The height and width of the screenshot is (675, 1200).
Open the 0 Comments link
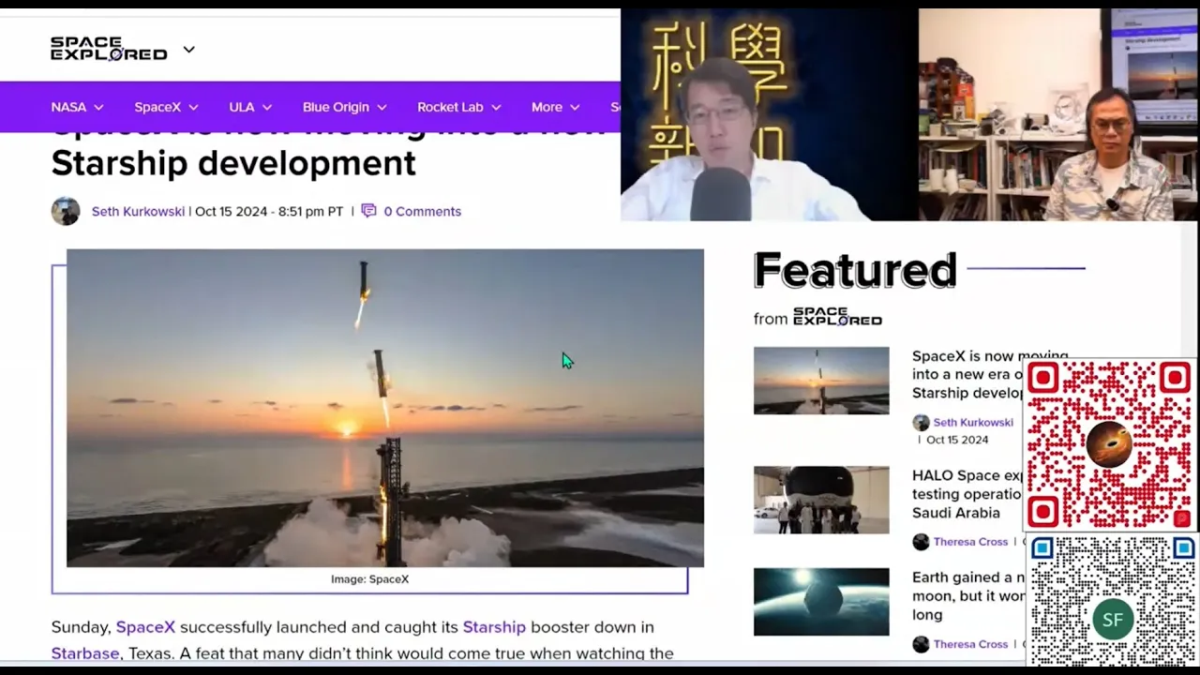point(422,211)
